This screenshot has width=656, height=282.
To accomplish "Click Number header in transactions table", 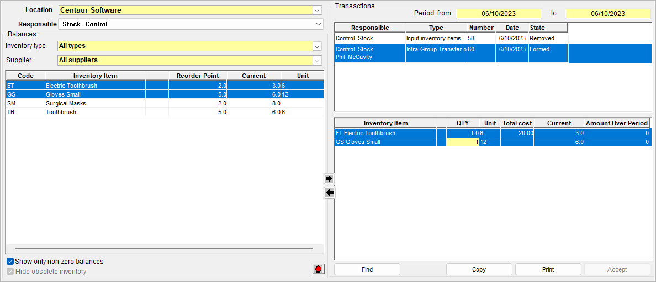I will [482, 28].
